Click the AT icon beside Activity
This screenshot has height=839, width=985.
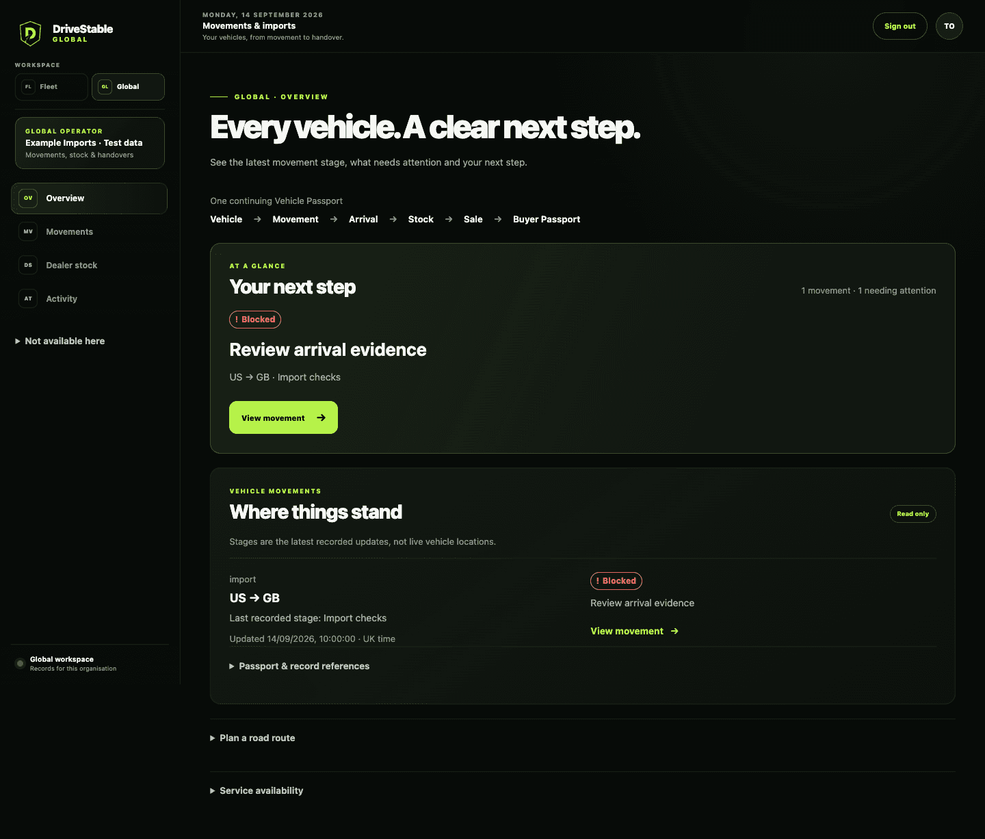[28, 299]
